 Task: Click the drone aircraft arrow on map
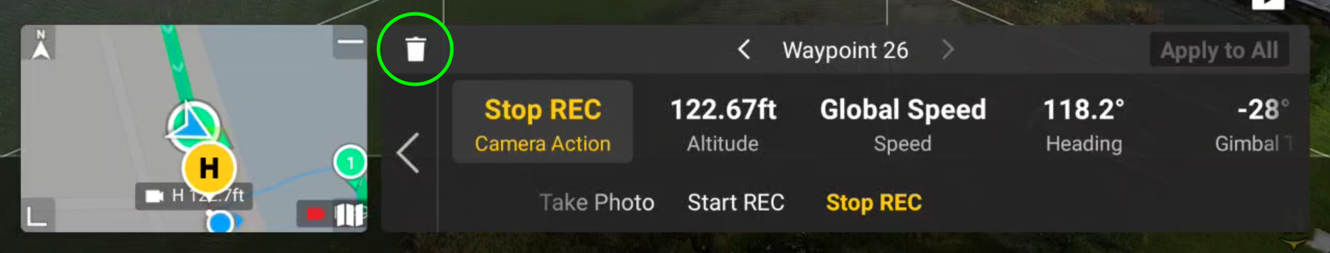coord(193,126)
